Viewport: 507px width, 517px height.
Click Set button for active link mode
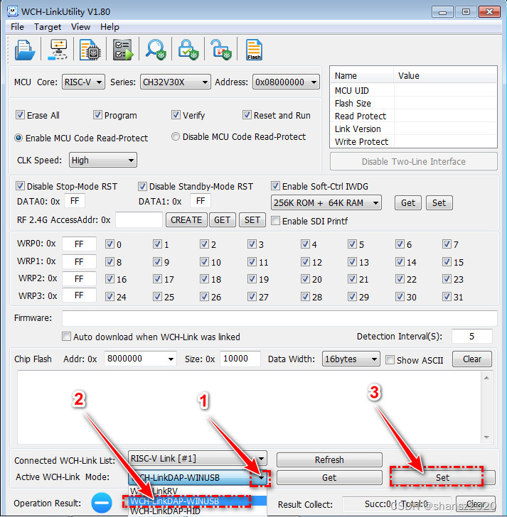click(442, 477)
